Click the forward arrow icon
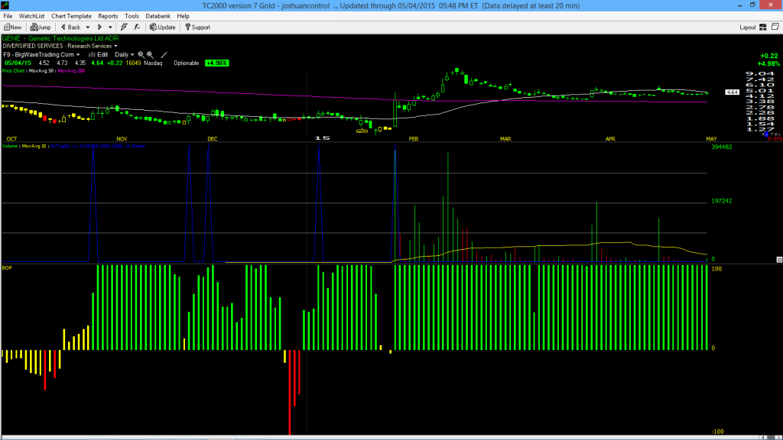The height and width of the screenshot is (440, 783). 99,27
